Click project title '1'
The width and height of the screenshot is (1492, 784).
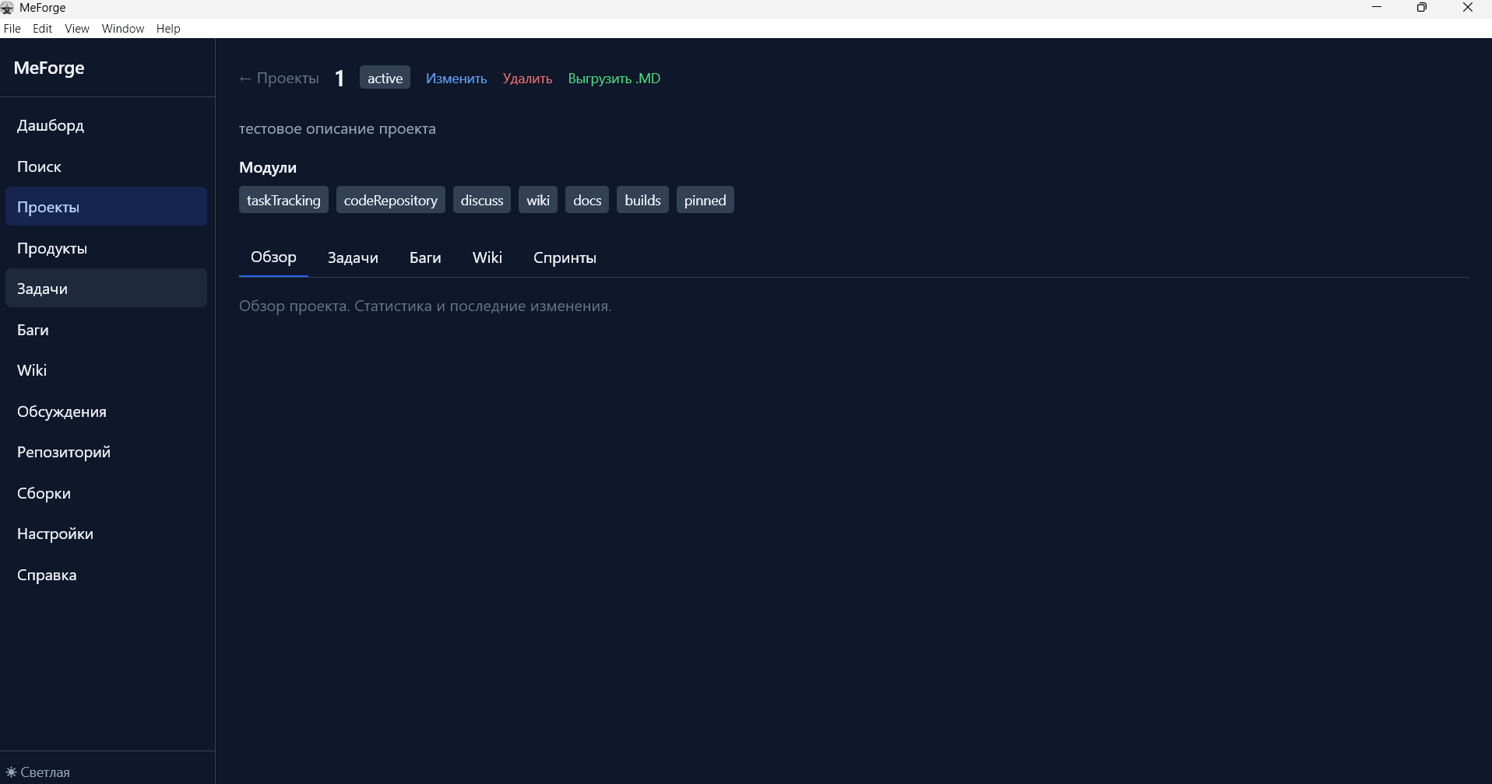pyautogui.click(x=340, y=79)
